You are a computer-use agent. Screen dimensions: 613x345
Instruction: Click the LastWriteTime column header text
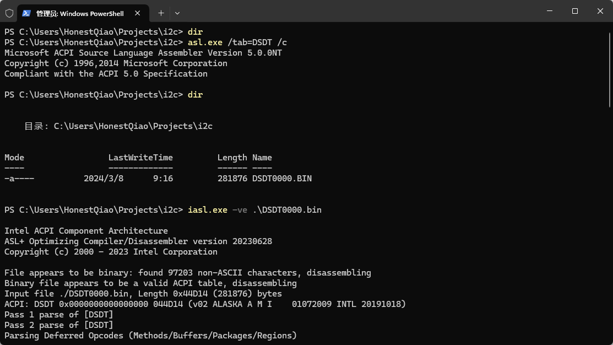[141, 157]
